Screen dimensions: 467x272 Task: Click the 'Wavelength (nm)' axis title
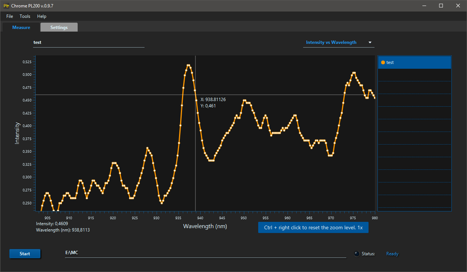[205, 226]
